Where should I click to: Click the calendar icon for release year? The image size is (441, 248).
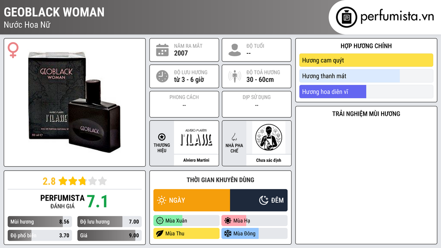162,50
